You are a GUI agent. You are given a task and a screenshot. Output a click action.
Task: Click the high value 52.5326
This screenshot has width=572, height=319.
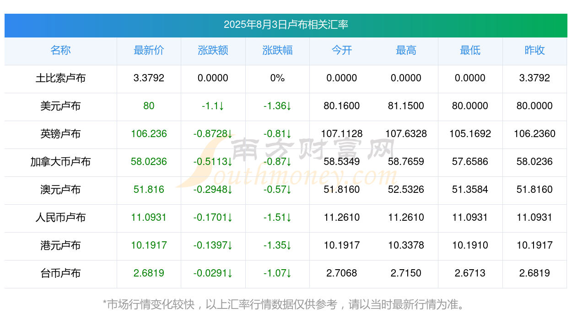tap(406, 190)
